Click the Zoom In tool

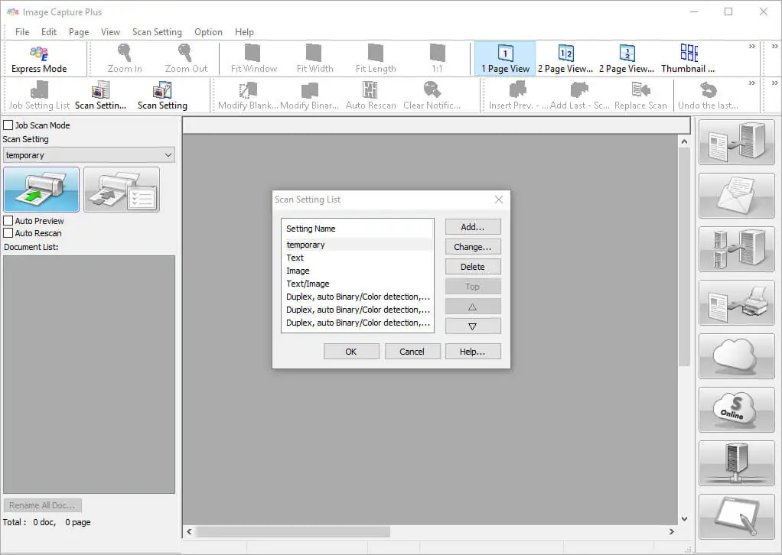tap(124, 59)
